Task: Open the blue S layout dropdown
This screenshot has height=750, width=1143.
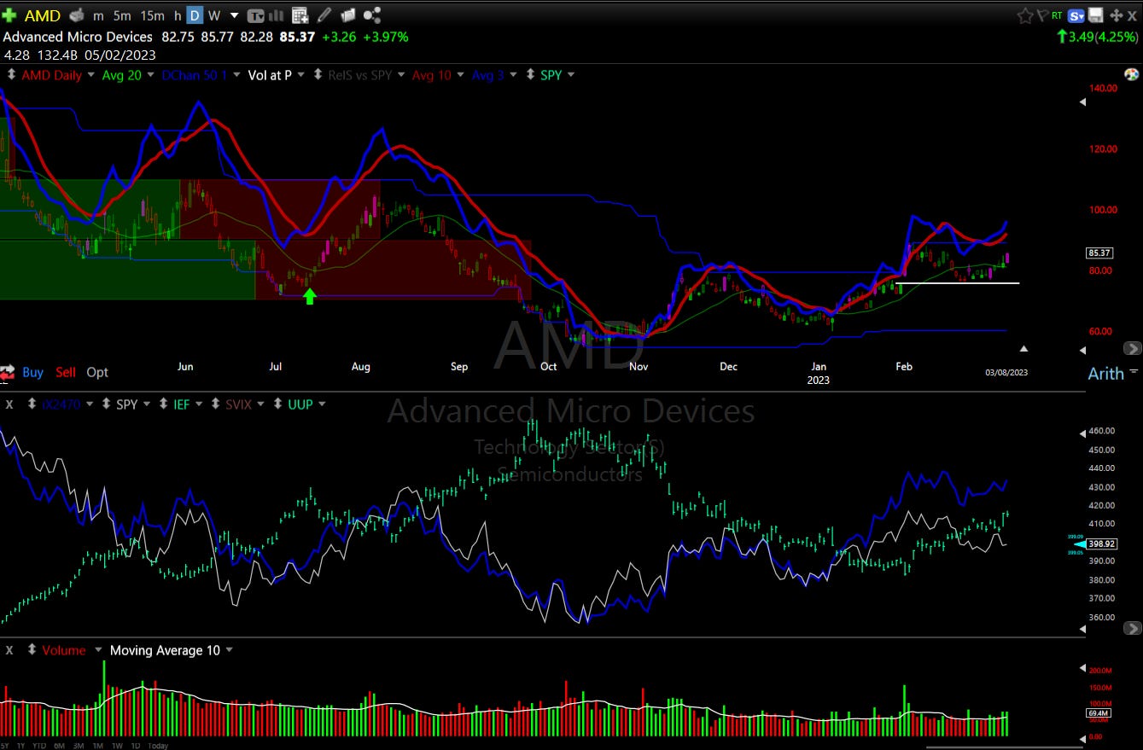Action: pyautogui.click(x=1077, y=15)
